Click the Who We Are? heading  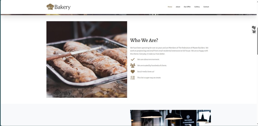pos(144,40)
